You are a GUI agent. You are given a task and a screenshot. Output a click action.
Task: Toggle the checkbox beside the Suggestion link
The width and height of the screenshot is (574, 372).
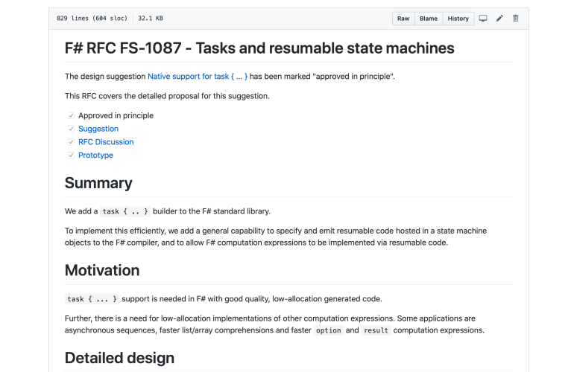71,129
